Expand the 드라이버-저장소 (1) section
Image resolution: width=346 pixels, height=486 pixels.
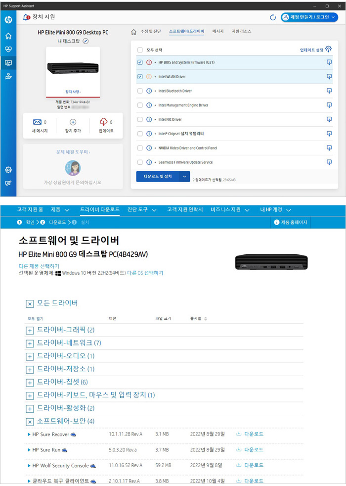pyautogui.click(x=29, y=370)
